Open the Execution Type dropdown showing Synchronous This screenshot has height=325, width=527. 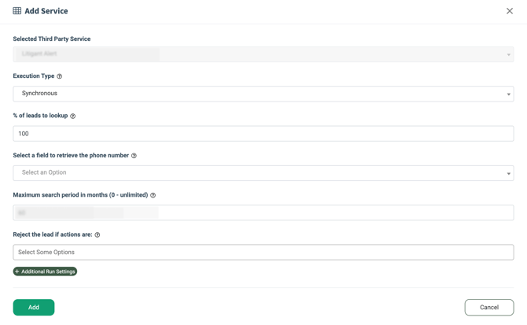point(263,94)
